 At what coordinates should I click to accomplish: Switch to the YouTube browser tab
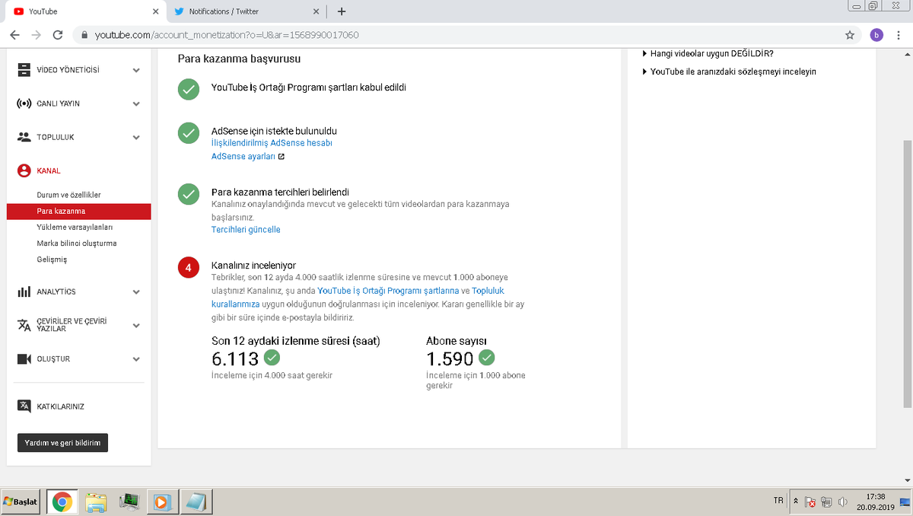click(x=84, y=11)
